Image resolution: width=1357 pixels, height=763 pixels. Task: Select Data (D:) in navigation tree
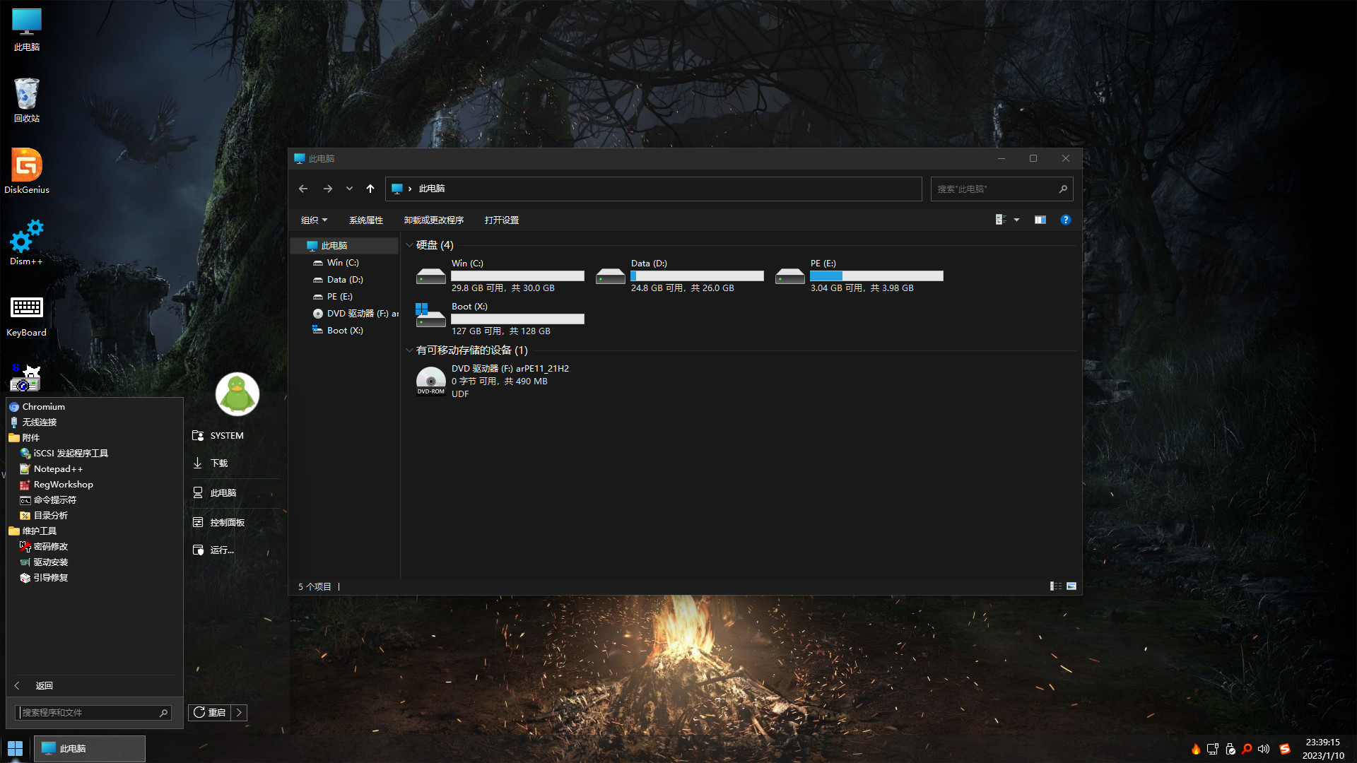pos(344,280)
